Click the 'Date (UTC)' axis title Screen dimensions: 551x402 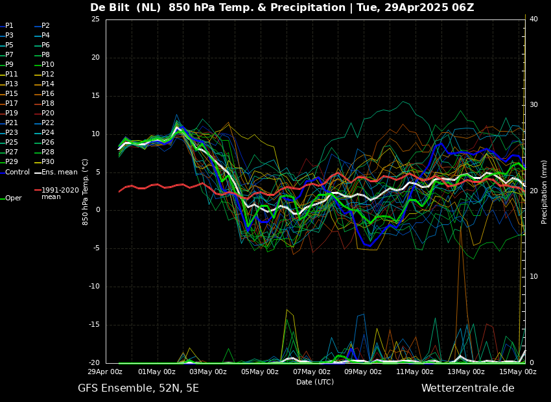pos(315,382)
